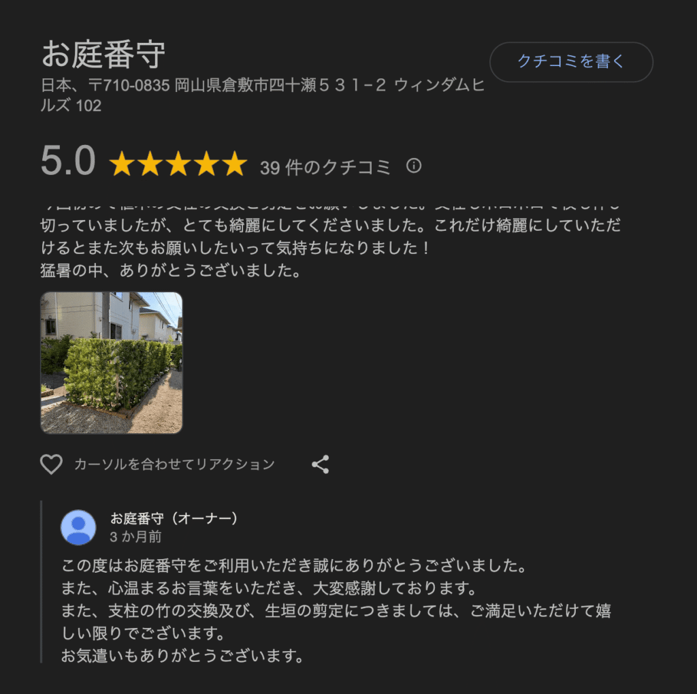Click the 3 か月前 timestamp
Image resolution: width=697 pixels, height=694 pixels.
tap(135, 537)
